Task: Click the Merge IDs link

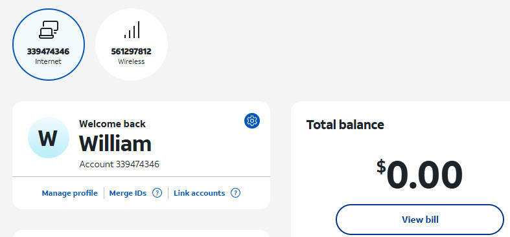Action: click(x=128, y=193)
